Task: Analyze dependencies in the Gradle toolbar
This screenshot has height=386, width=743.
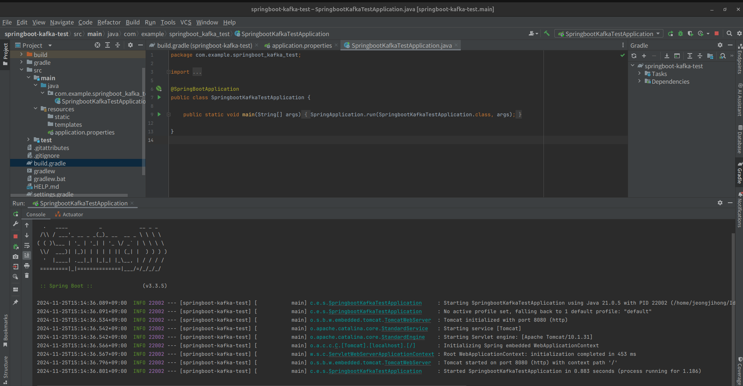Action: pos(722,56)
